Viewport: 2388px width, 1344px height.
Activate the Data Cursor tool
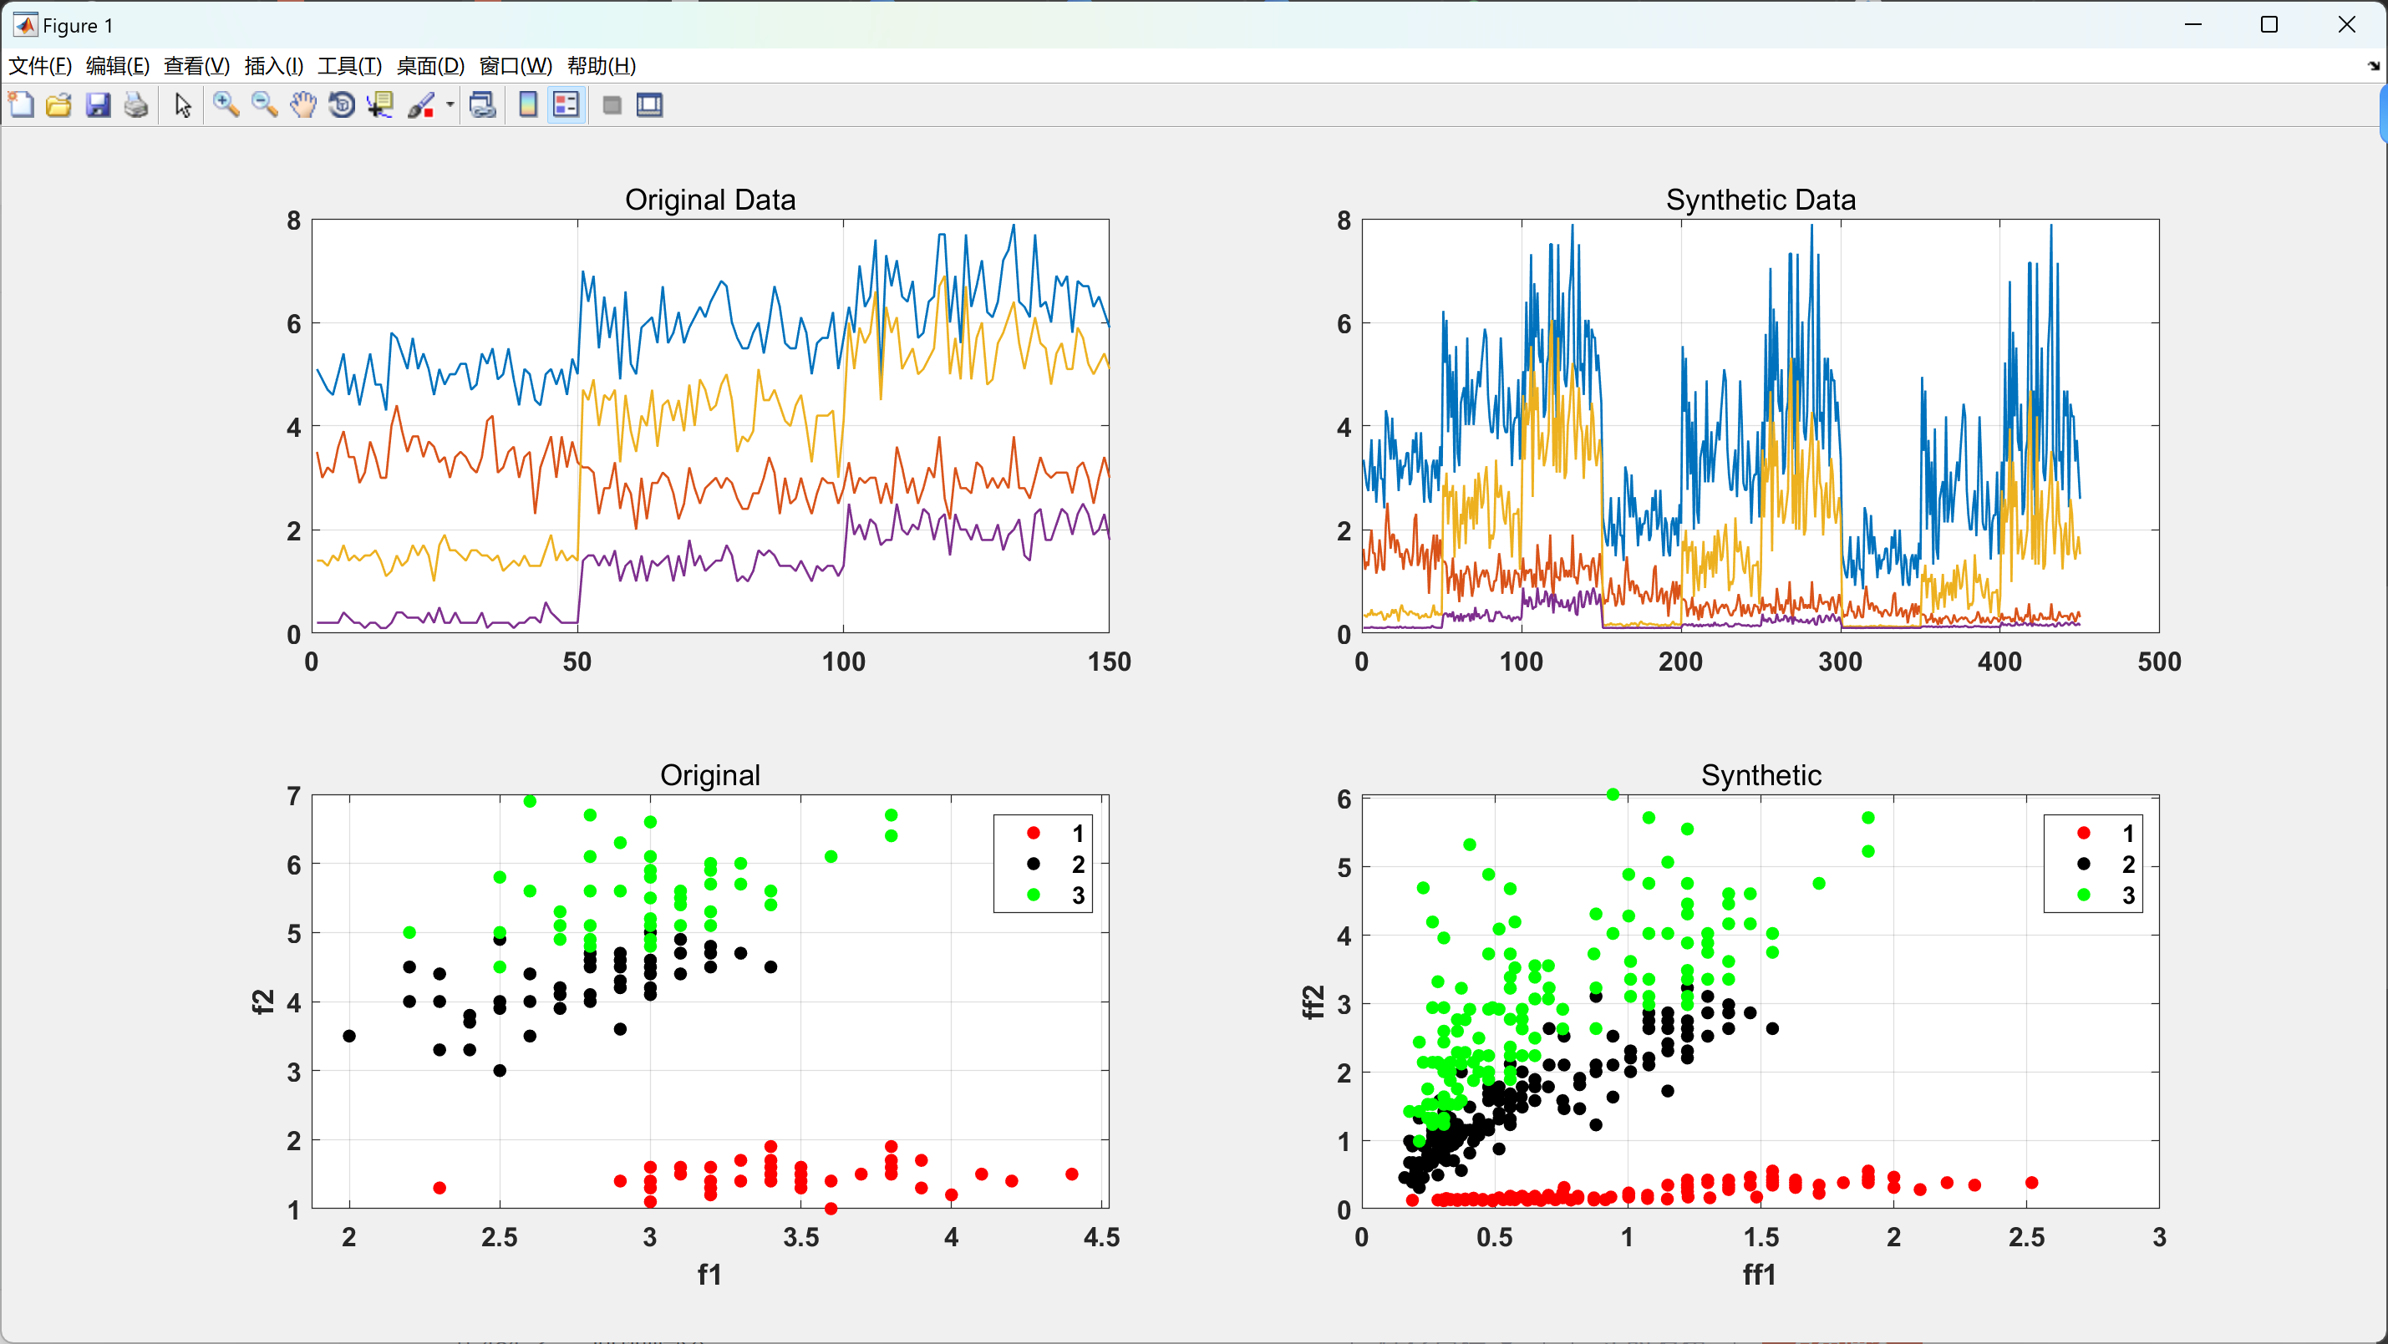pos(380,104)
